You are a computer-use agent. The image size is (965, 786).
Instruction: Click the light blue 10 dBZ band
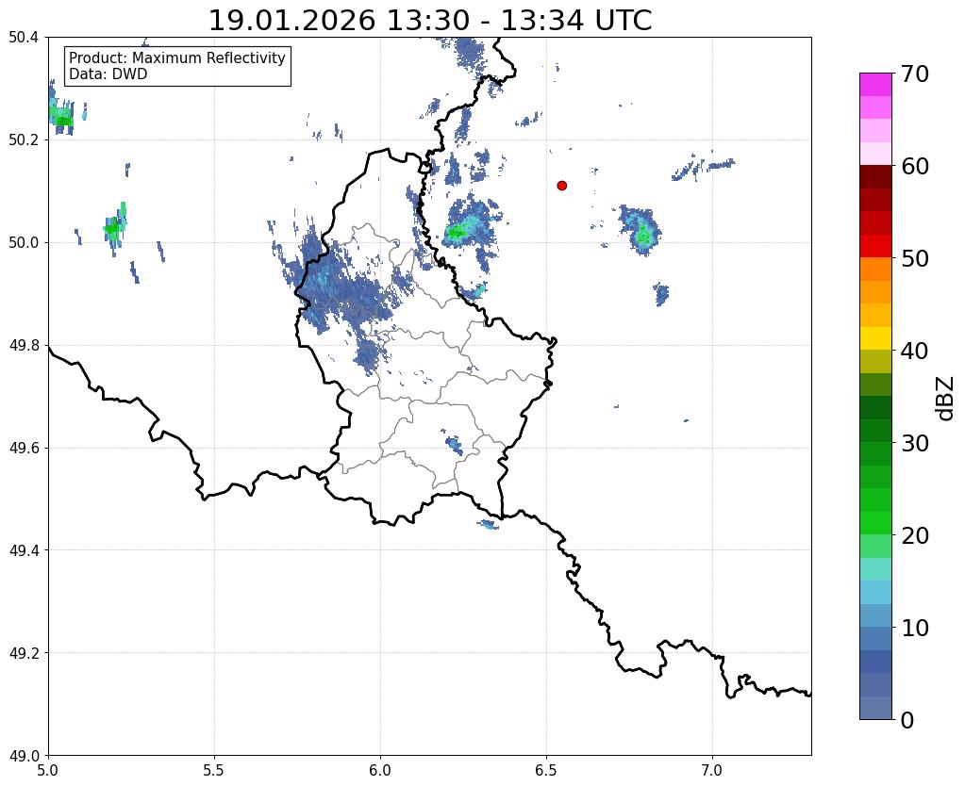tap(875, 615)
